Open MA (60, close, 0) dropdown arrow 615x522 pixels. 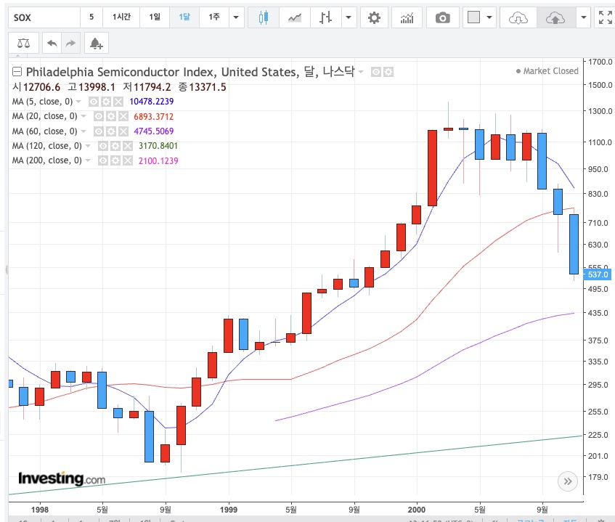(x=84, y=131)
